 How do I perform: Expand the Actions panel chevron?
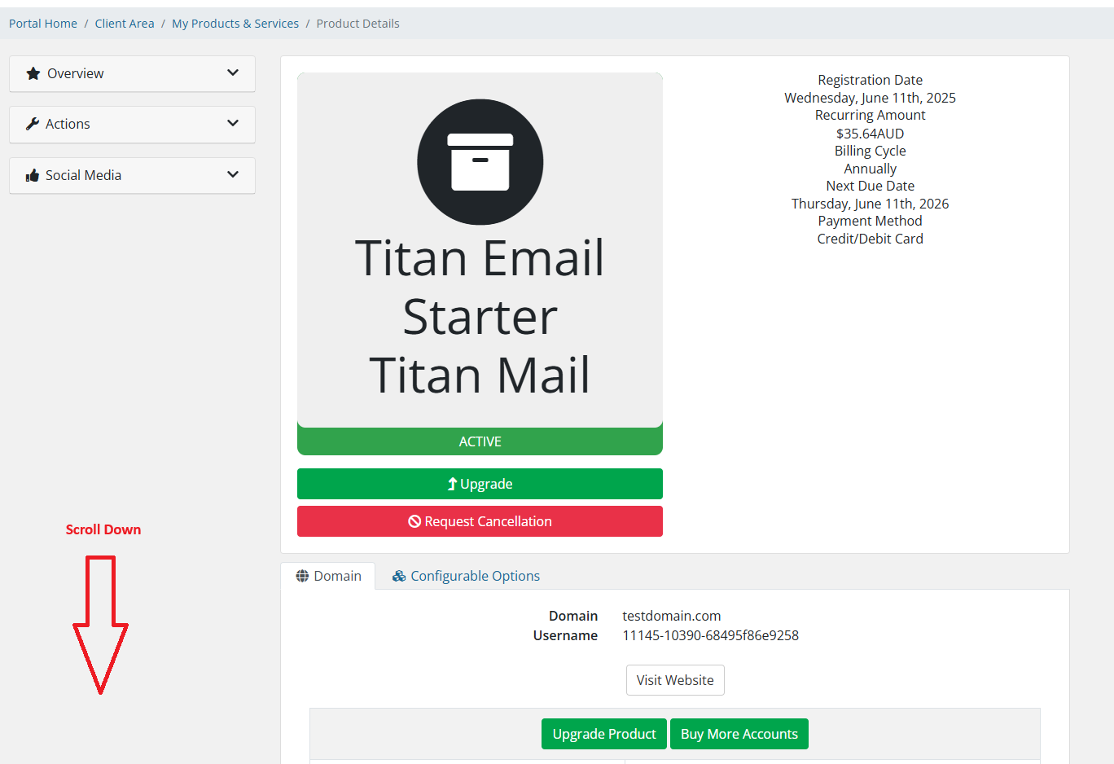233,123
